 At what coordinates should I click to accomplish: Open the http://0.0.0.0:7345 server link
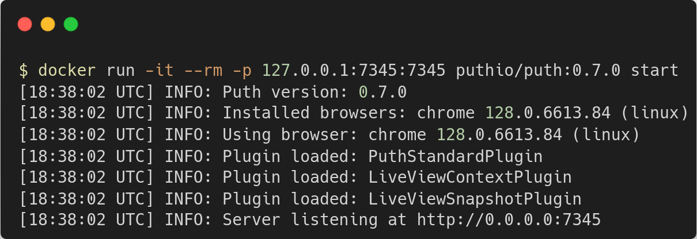tap(509, 219)
